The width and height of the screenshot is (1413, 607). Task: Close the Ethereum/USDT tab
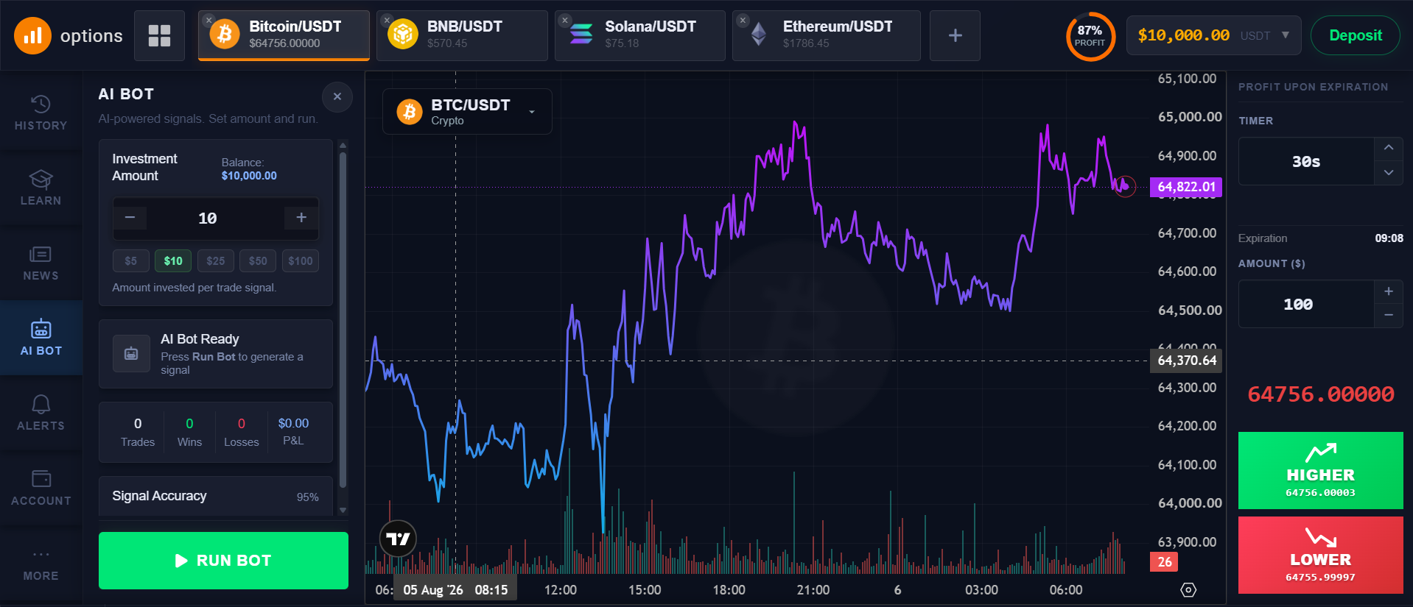[743, 20]
